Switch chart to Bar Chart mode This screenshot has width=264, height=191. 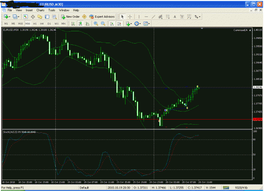coord(73,24)
